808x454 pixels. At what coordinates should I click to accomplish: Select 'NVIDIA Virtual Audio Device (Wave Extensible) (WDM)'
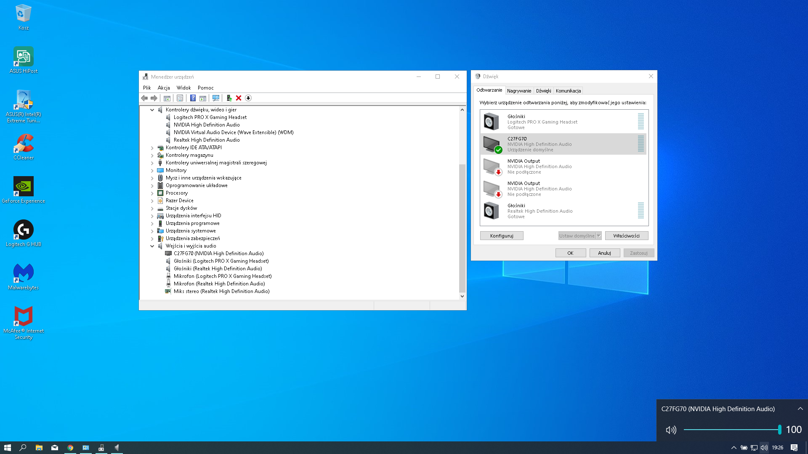tap(234, 132)
